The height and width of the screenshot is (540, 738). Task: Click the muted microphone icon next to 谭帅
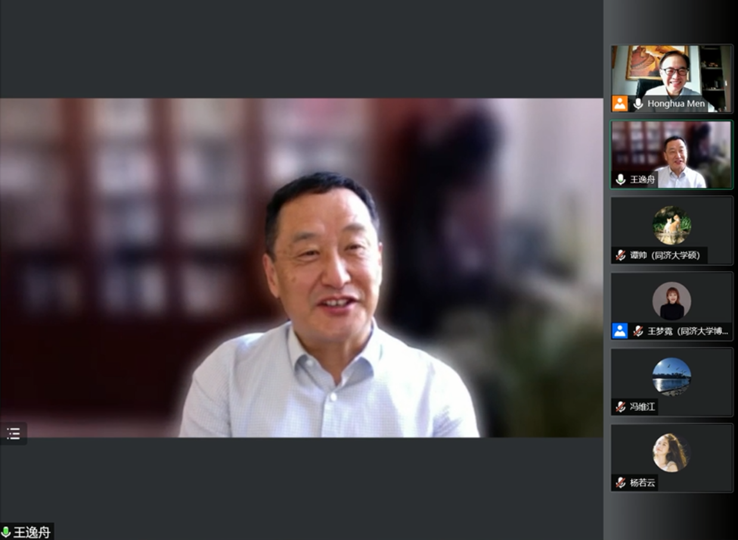pos(621,255)
